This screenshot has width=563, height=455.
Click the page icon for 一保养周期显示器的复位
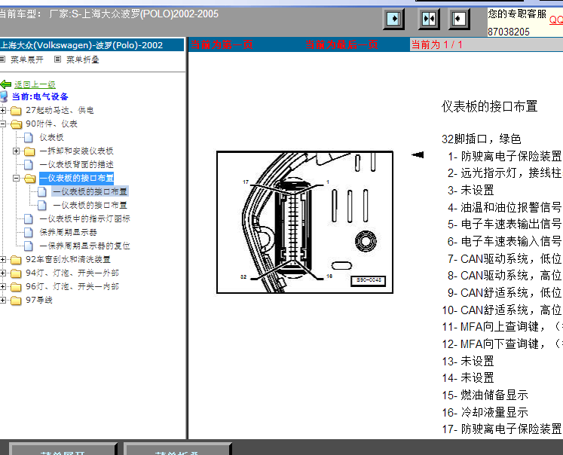tap(29, 246)
